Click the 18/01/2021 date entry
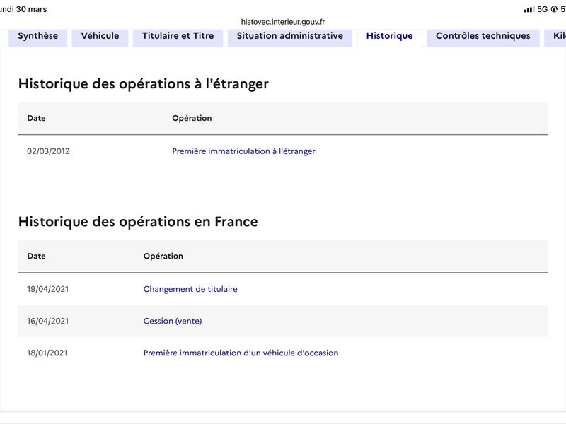 47,353
